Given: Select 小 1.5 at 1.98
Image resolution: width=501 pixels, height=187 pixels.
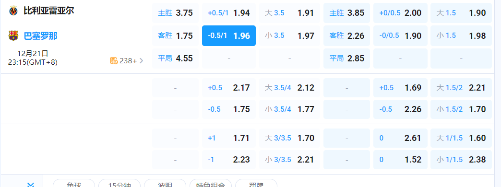Looking at the screenshot, I should [x=461, y=36].
